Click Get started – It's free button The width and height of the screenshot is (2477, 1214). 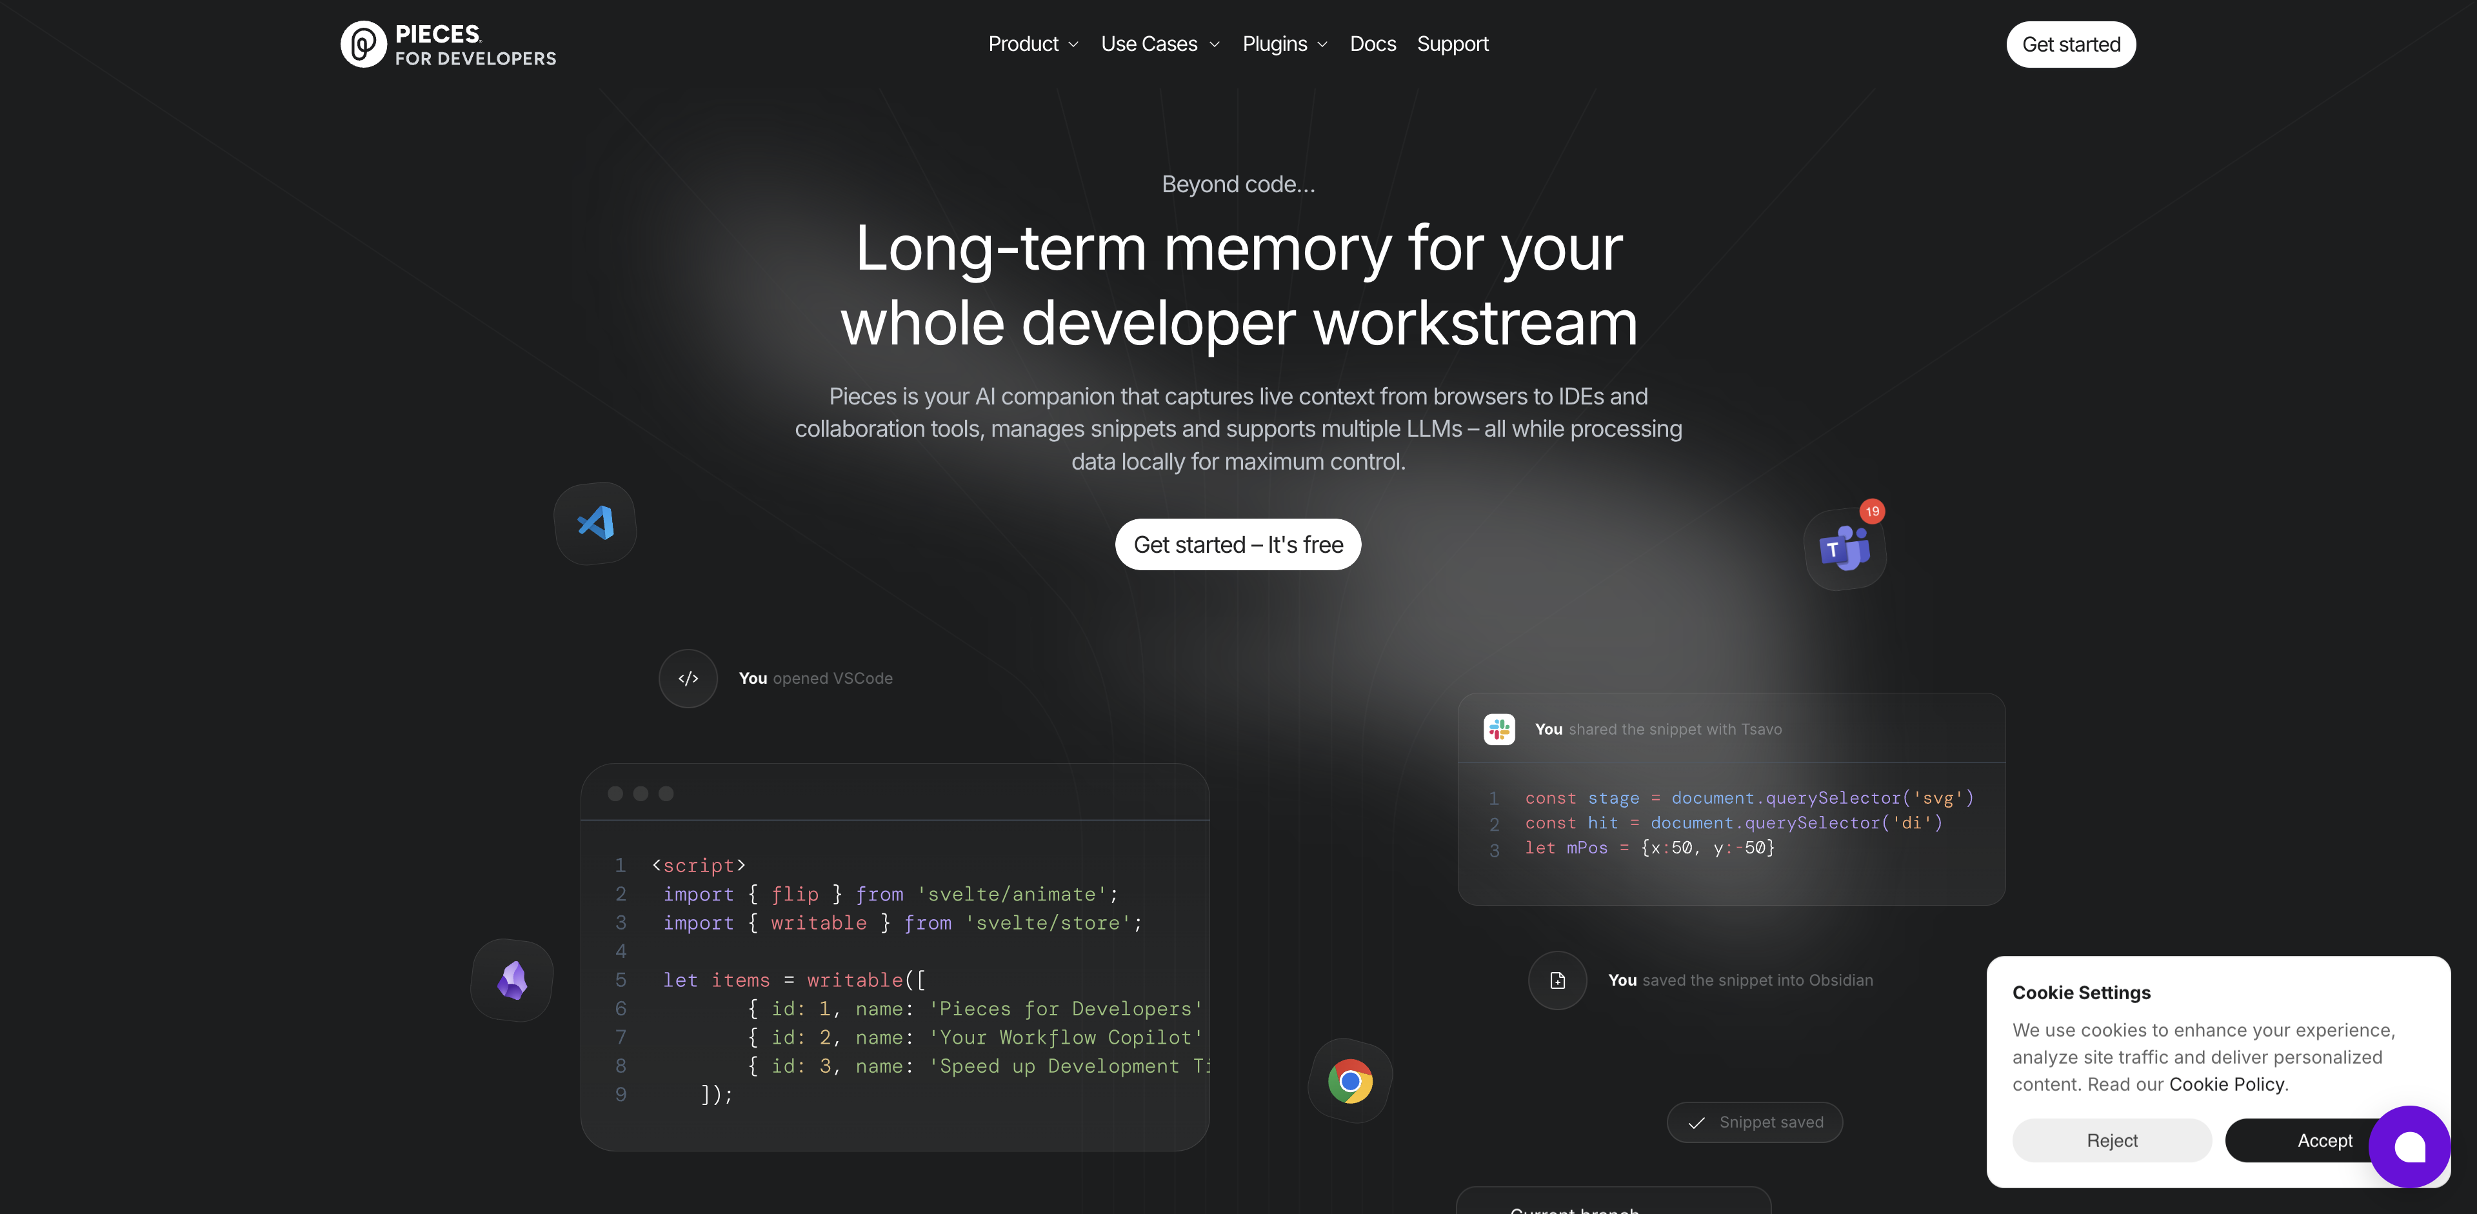point(1238,544)
